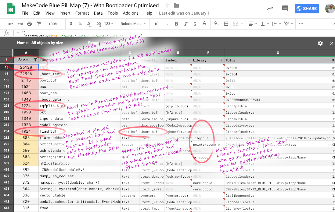Move document using the folder icon
335x212 pixels.
176,5
